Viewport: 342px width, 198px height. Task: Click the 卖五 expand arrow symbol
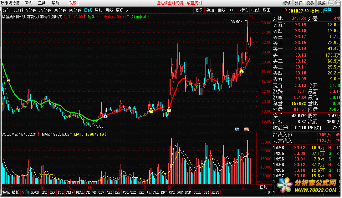[x=285, y=25]
